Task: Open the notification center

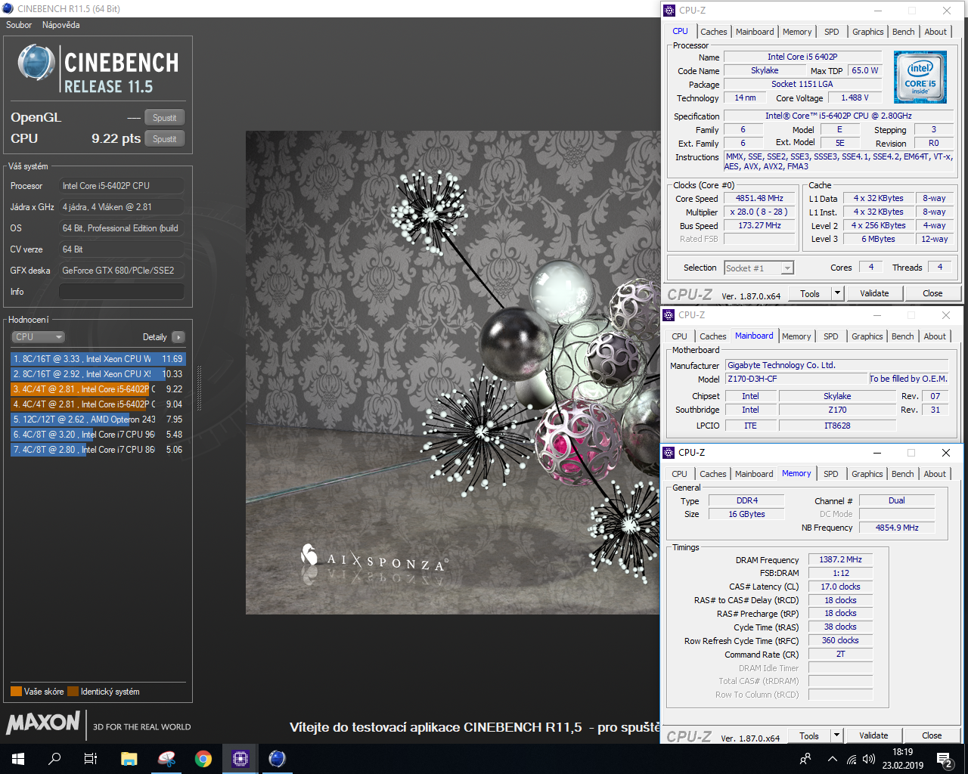Action: 945,759
